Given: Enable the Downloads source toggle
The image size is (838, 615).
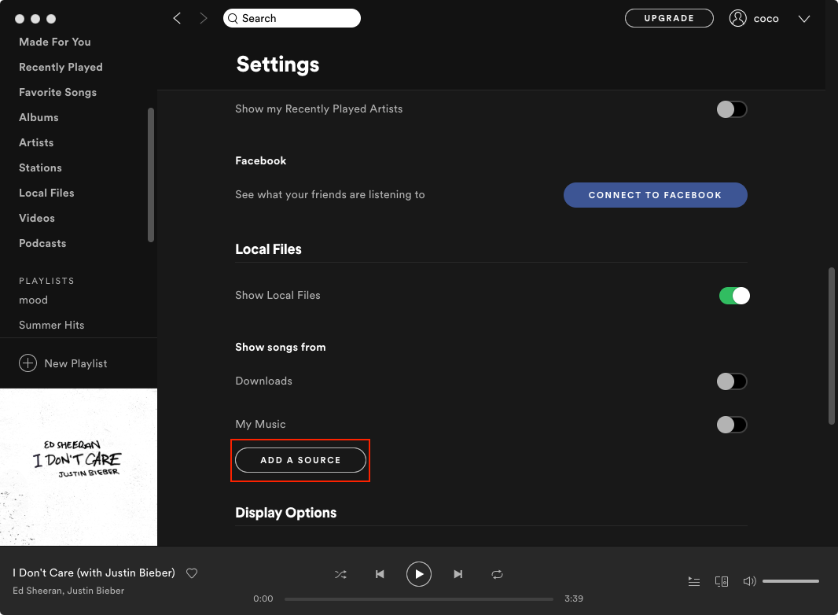Looking at the screenshot, I should 732,381.
